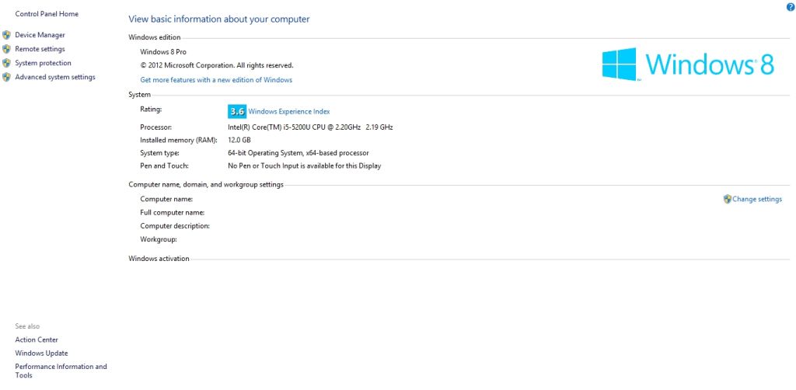Viewport: 796px width, 390px height.
Task: Click the See also heading
Action: tap(27, 326)
